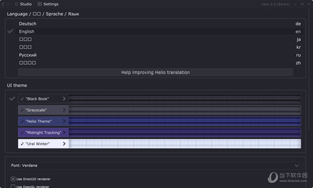The image size is (313, 188).
Task: Choose the "Midnight Tracking" theme
Action: [160, 133]
